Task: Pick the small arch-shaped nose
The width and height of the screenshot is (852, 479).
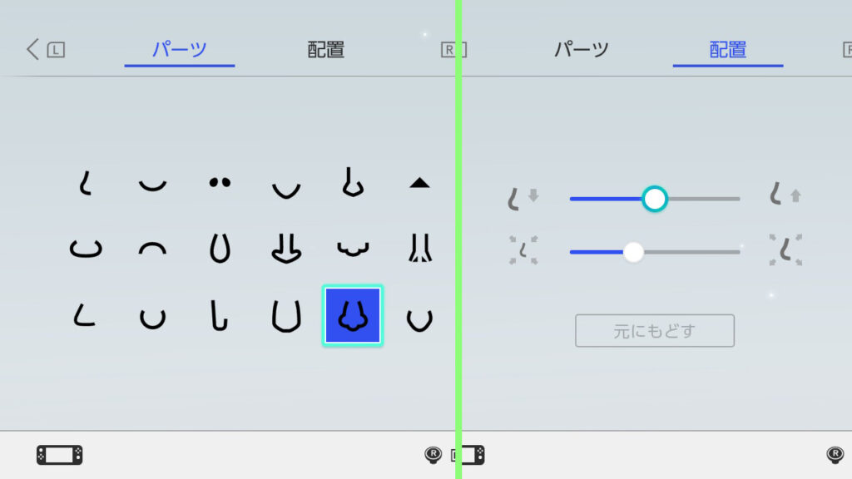Action: 153,249
